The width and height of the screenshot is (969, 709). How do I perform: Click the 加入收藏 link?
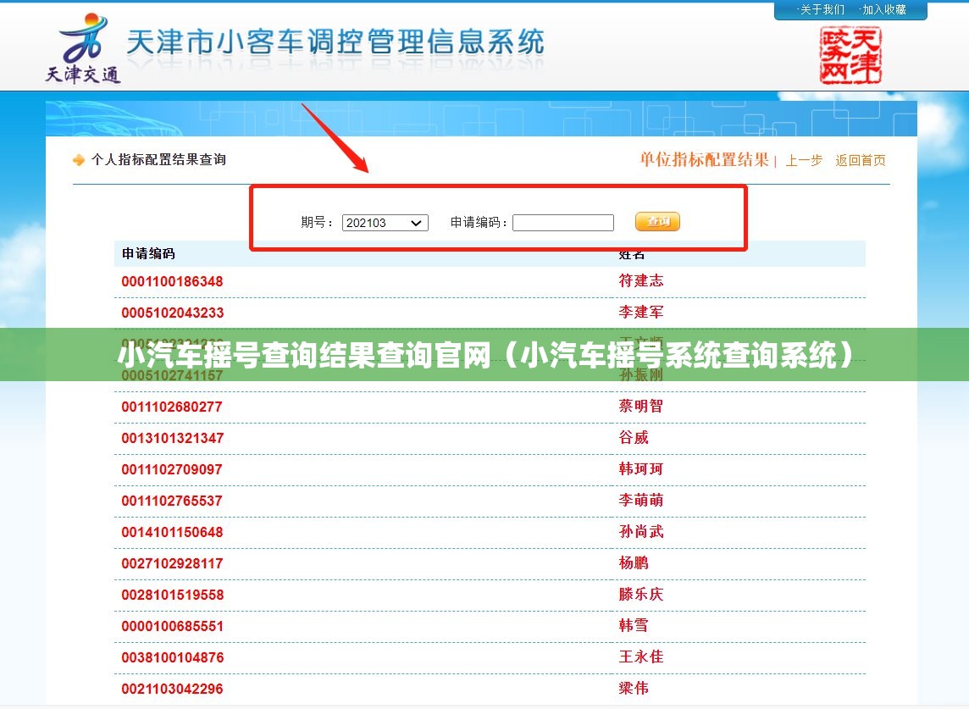tap(883, 10)
